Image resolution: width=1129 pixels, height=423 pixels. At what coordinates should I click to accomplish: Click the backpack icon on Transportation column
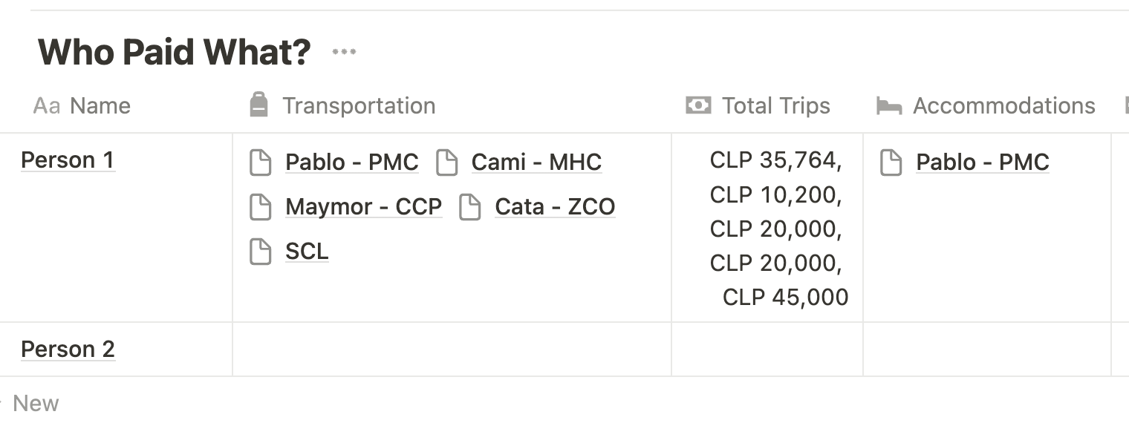tap(258, 105)
